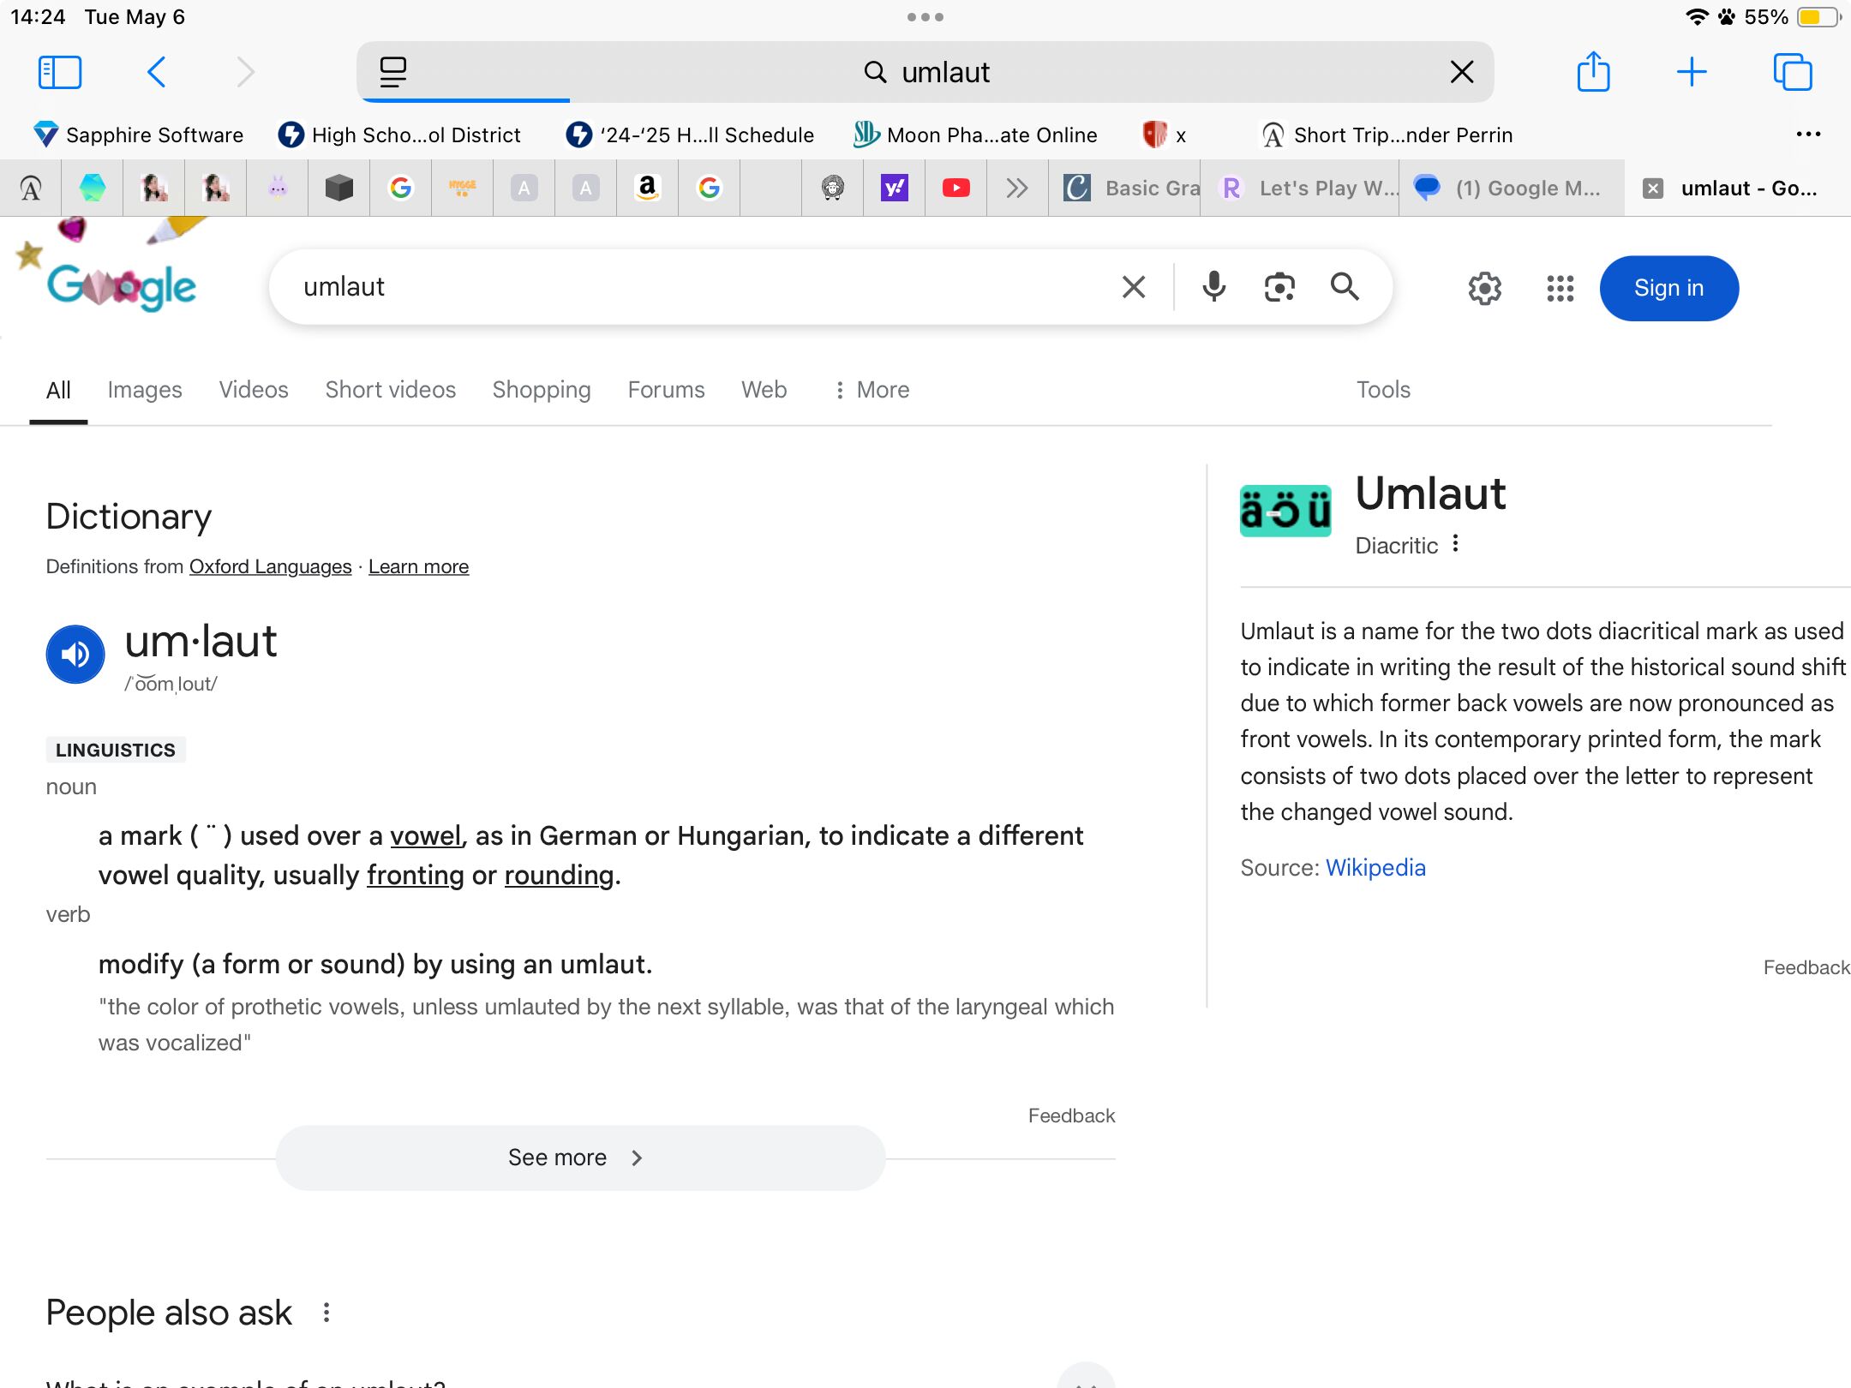Viewport: 1851px width, 1388px height.
Task: Select the All results tab
Action: (58, 390)
